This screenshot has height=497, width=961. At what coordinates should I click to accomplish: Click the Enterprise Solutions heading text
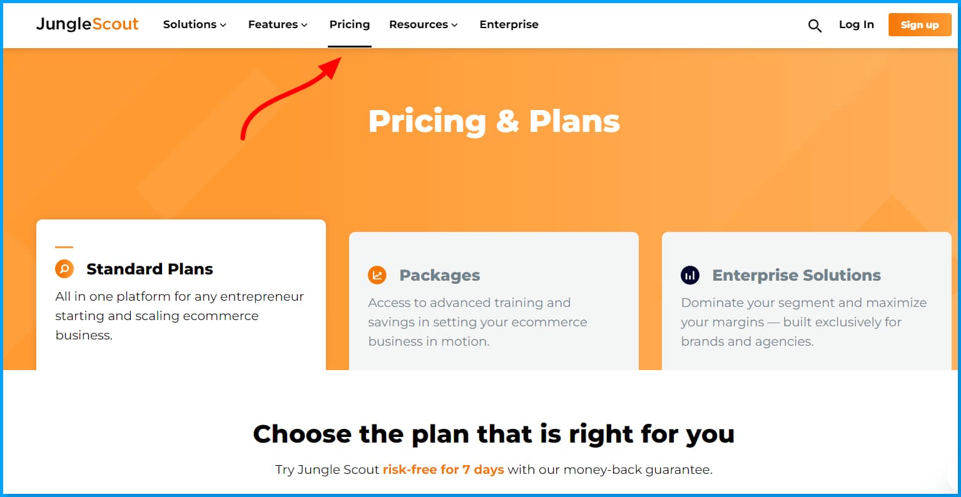tap(796, 275)
